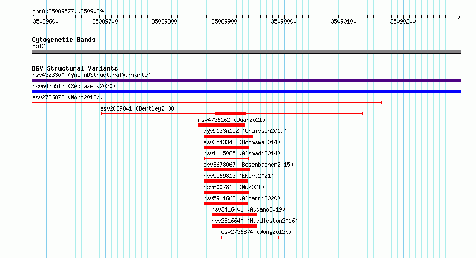The height and width of the screenshot is (258, 476).
Task: Open esv3678067 Besenbacher2015 label
Action: coord(248,165)
